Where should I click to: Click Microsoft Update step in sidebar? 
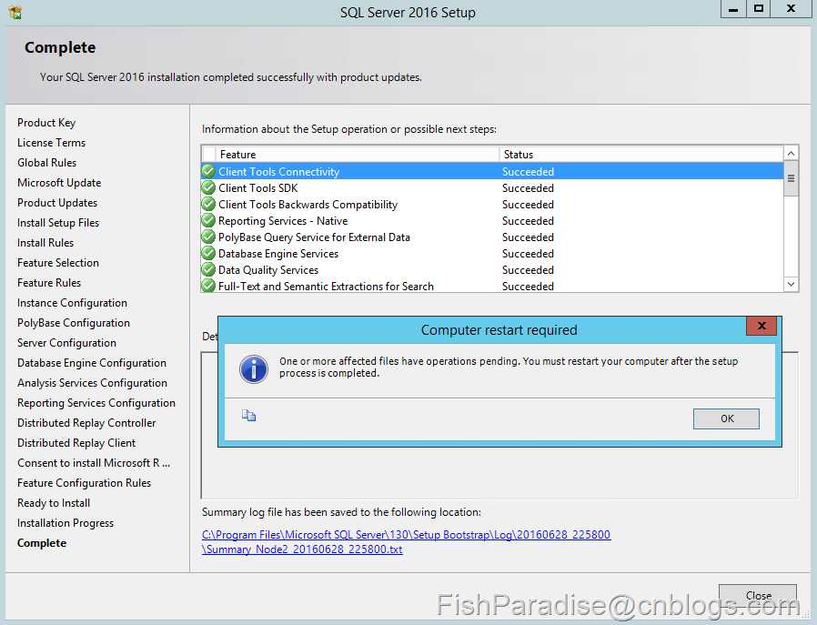[59, 182]
